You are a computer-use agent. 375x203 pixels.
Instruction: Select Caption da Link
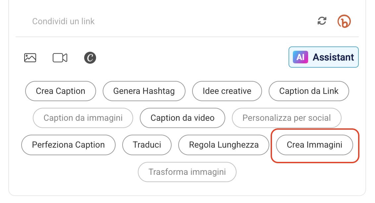(309, 91)
